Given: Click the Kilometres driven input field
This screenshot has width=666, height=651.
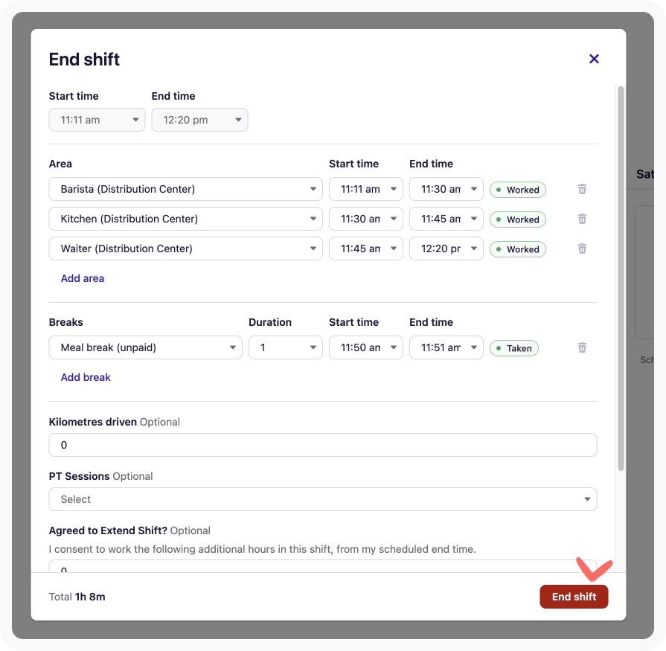Looking at the screenshot, I should point(322,445).
